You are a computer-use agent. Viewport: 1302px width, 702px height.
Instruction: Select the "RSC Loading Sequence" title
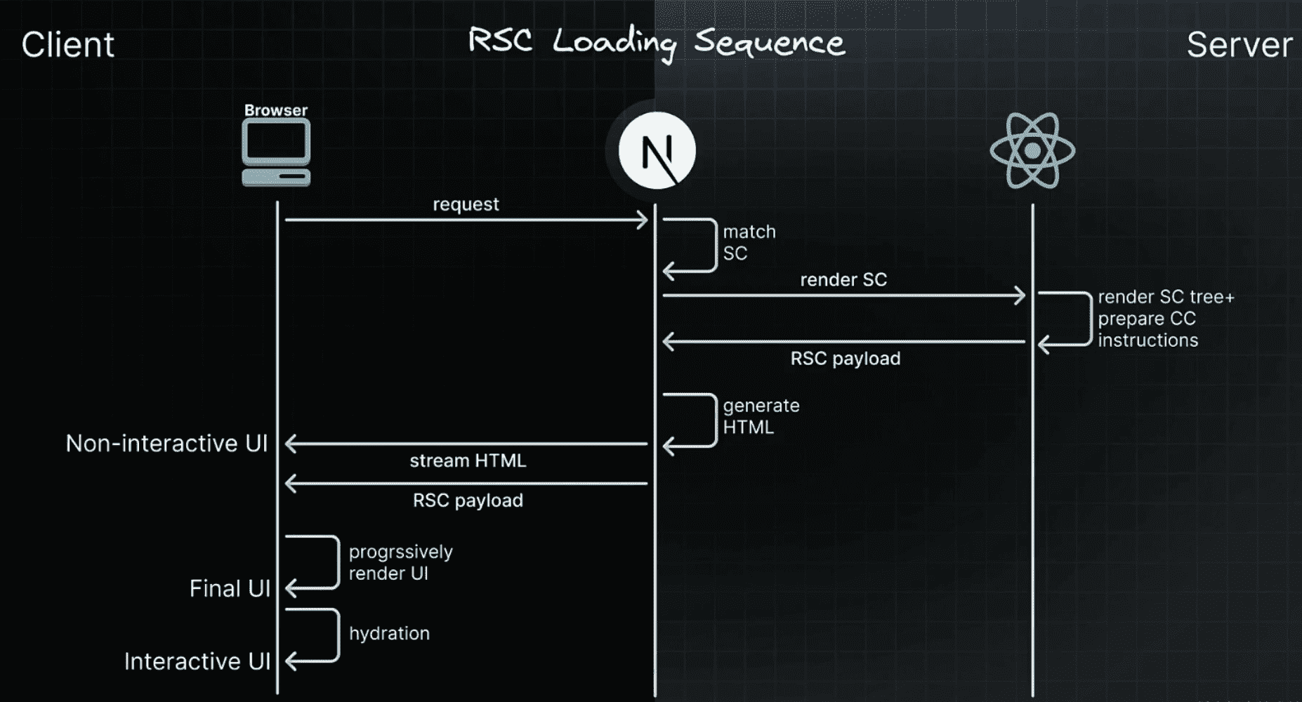(656, 44)
